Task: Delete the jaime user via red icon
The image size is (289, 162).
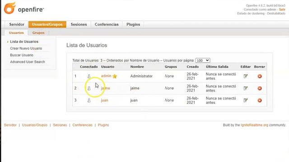Action: 260,88
